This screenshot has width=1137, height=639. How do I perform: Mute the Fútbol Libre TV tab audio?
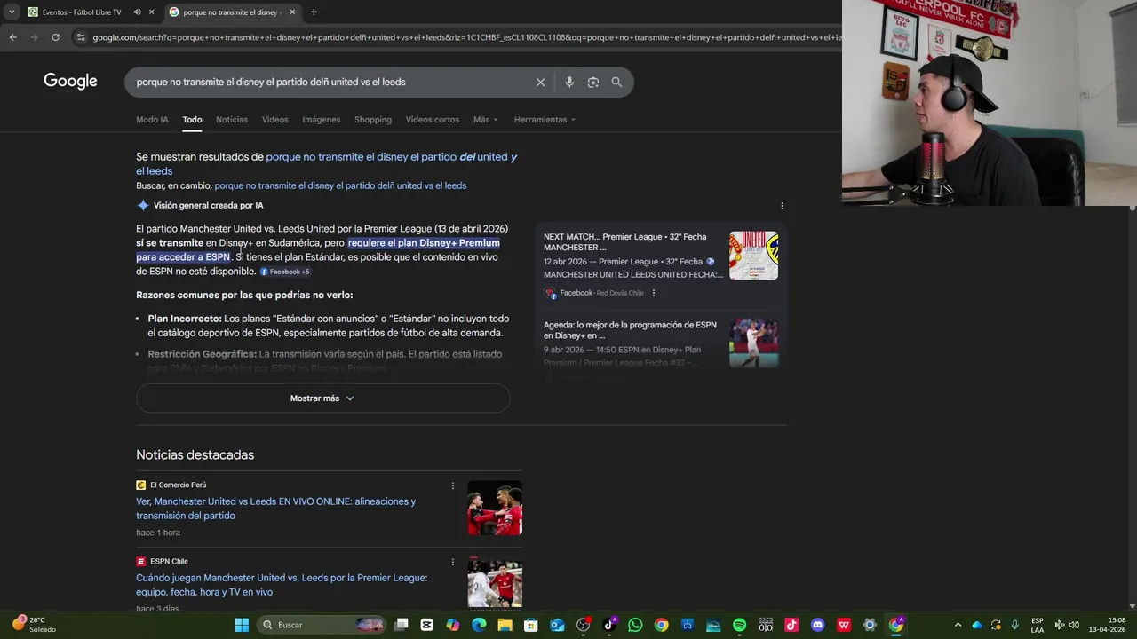[x=137, y=12]
